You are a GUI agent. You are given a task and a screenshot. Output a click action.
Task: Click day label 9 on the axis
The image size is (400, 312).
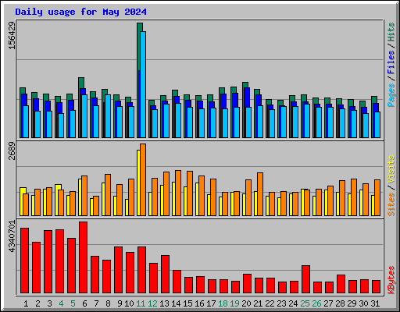click(x=120, y=303)
